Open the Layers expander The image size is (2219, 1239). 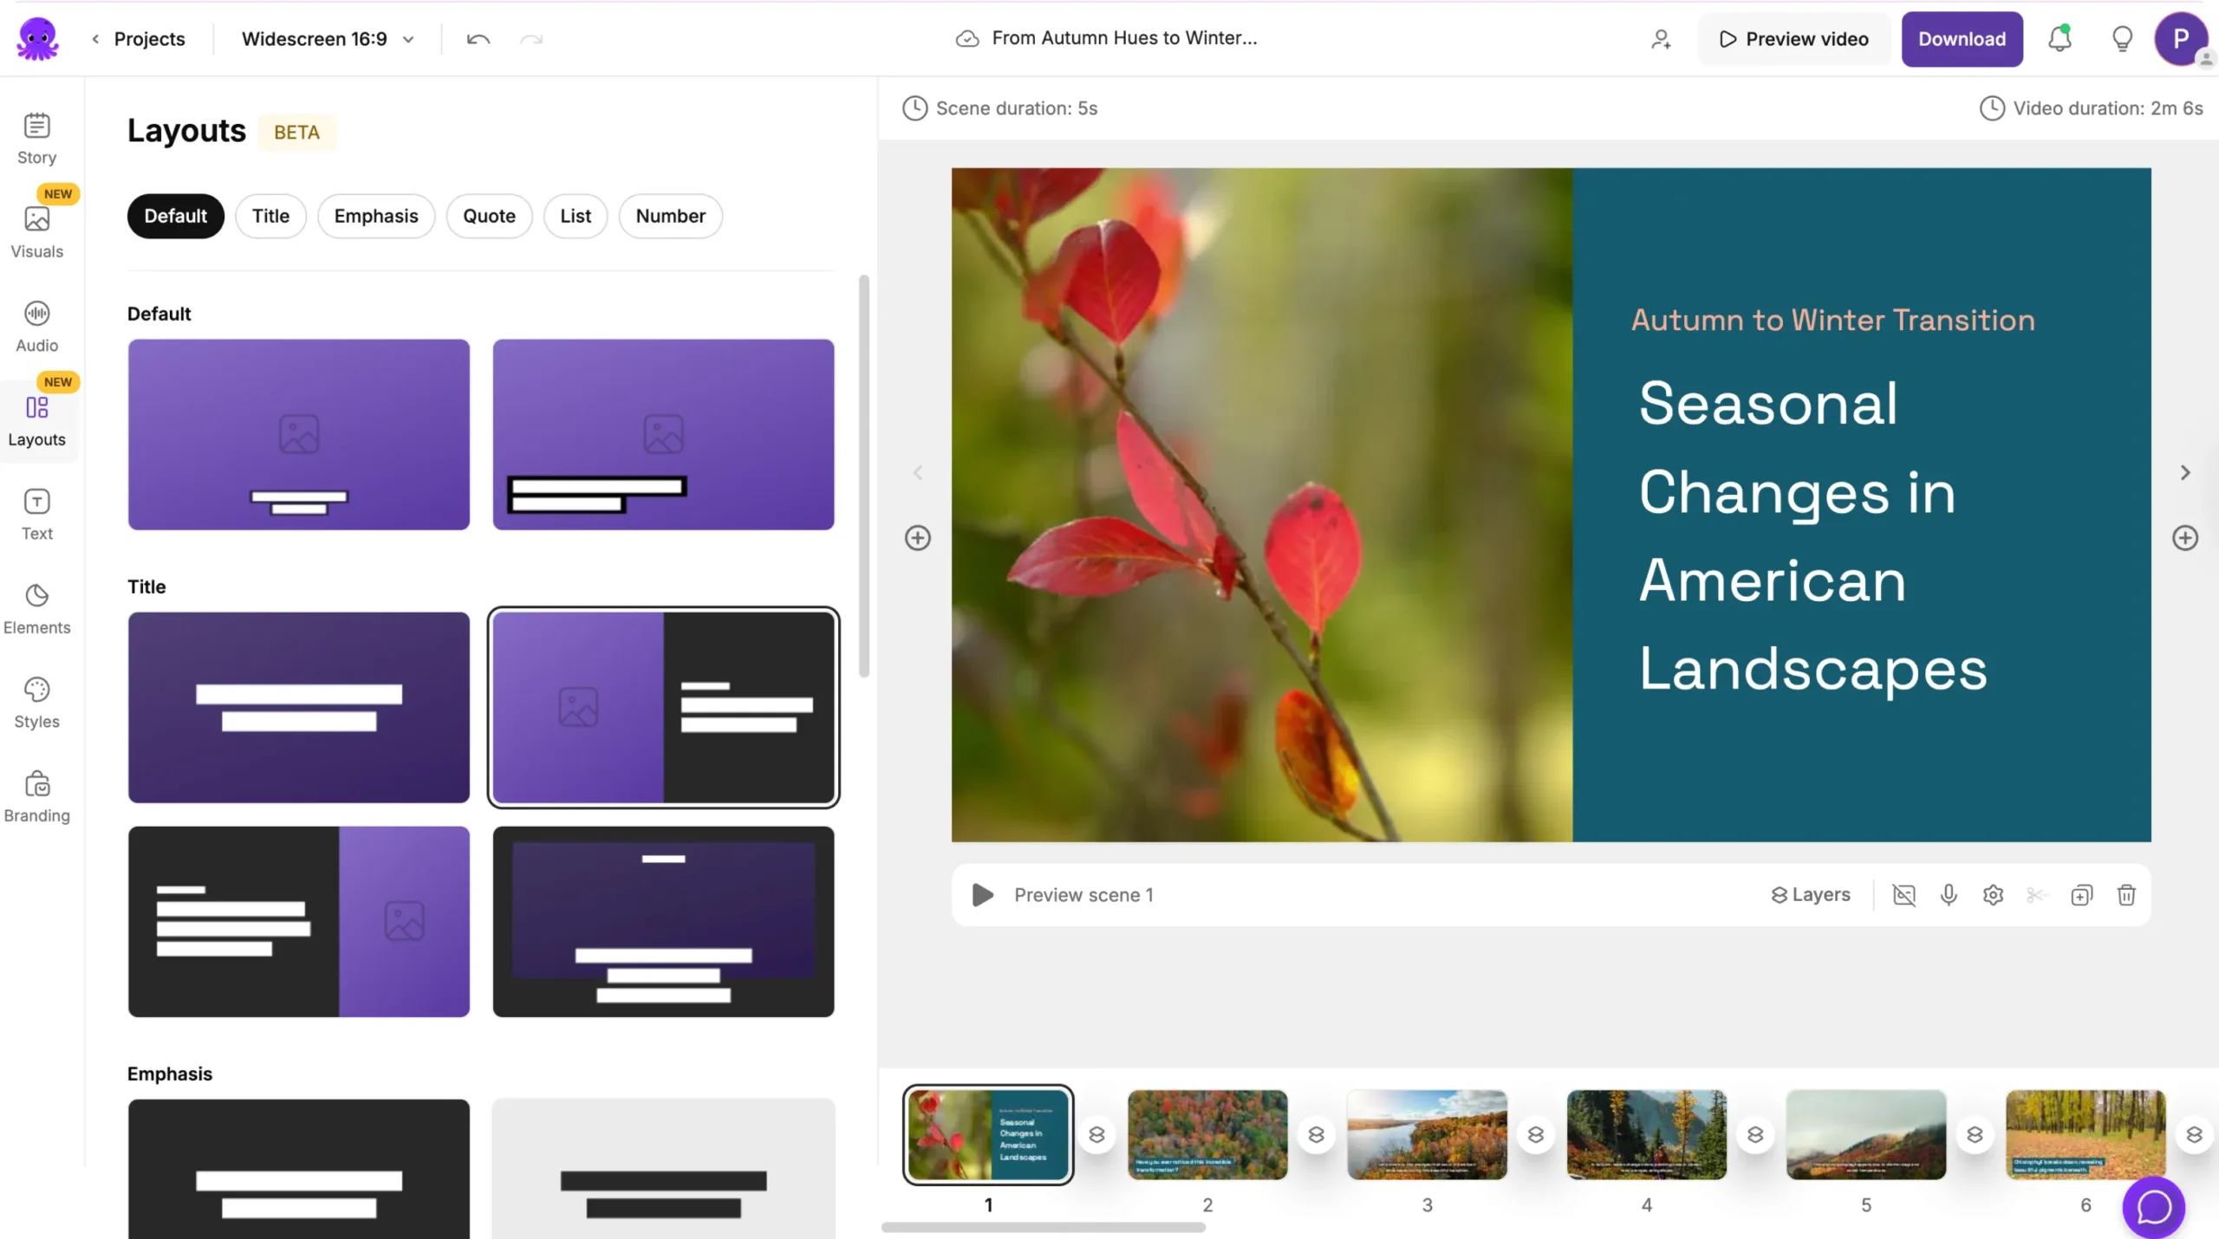click(x=1810, y=894)
